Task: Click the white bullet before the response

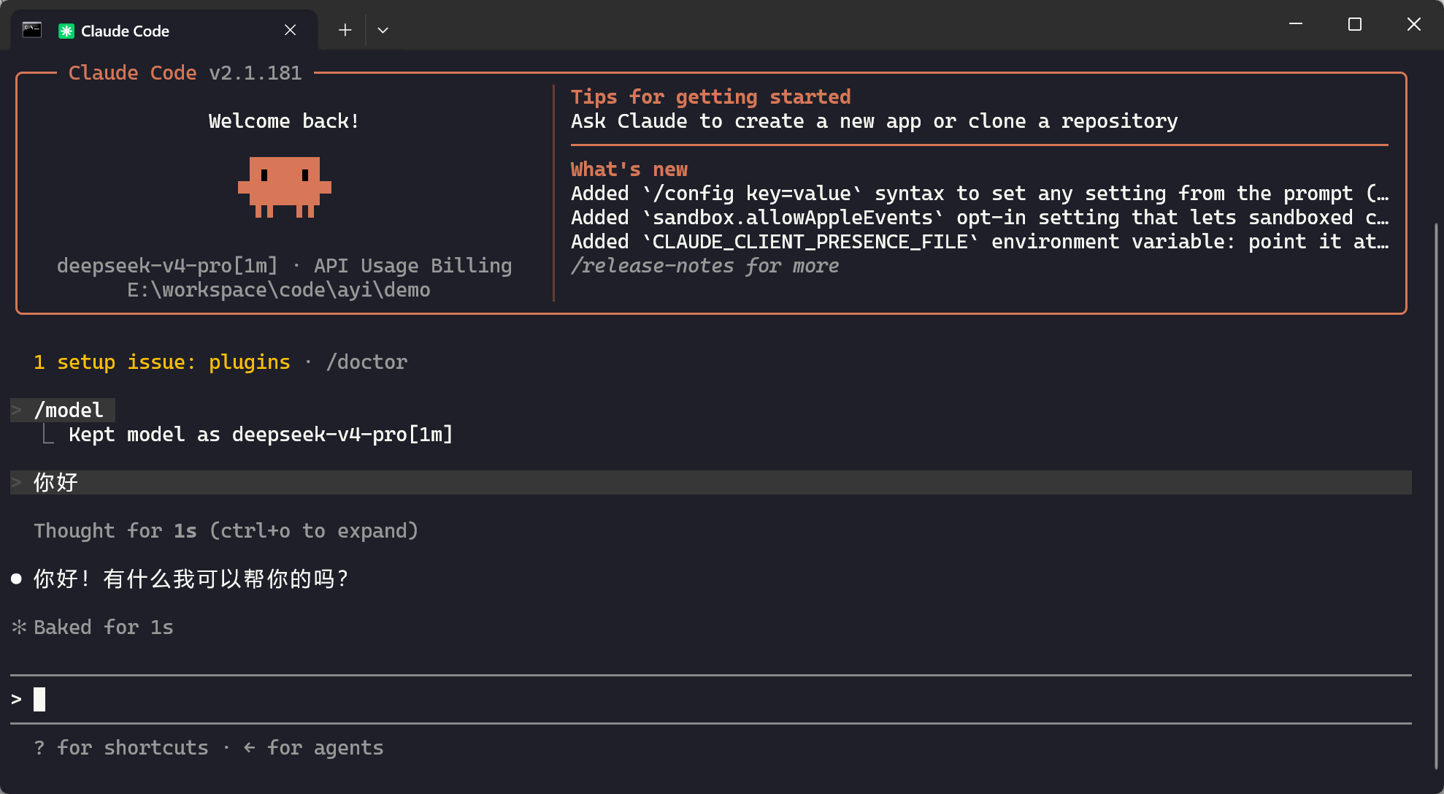Action: tap(16, 579)
